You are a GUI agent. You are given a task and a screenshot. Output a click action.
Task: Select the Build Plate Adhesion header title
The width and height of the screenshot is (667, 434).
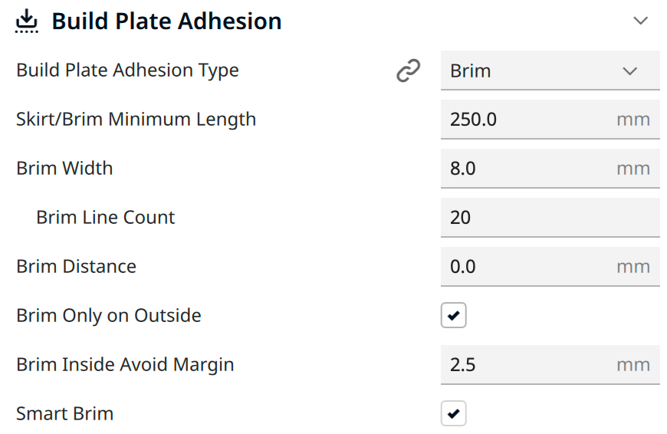167,21
